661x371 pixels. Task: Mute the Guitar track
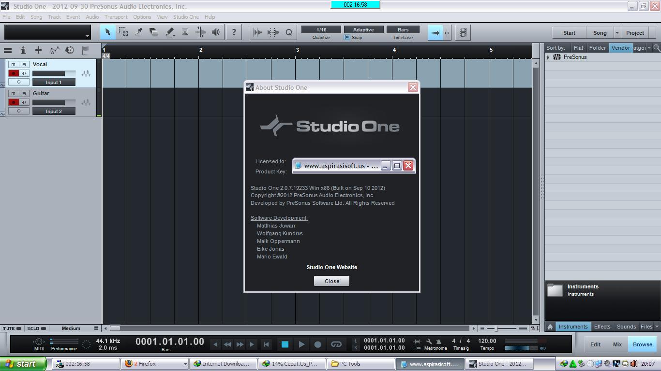[14, 93]
